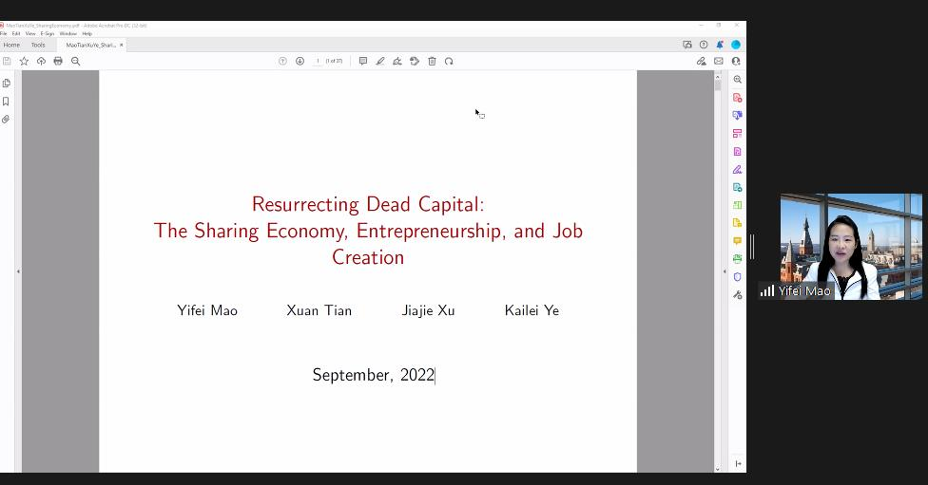This screenshot has height=485, width=928.
Task: Open the notifications bell
Action: point(720,45)
